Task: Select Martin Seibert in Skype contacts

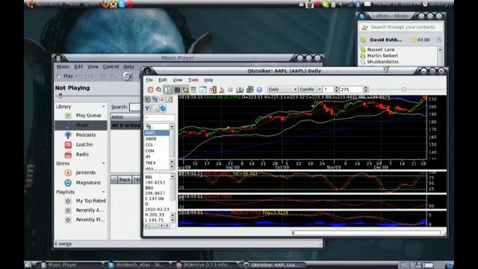Action: click(x=382, y=55)
